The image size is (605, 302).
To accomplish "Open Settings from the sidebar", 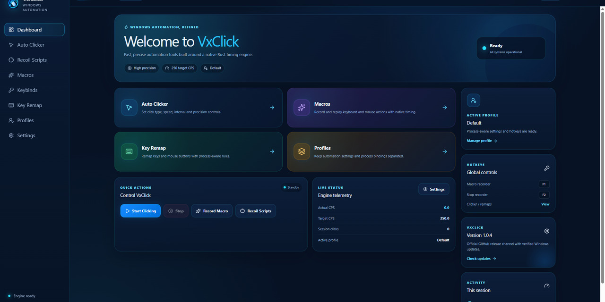I will (35, 135).
